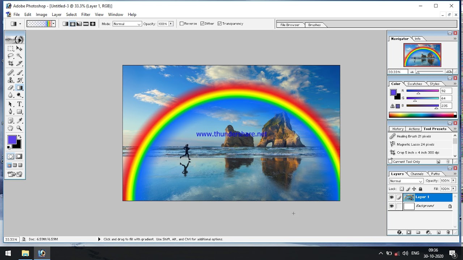Open the Layers panel flyout menu
The image size is (463, 260).
pyautogui.click(x=455, y=174)
